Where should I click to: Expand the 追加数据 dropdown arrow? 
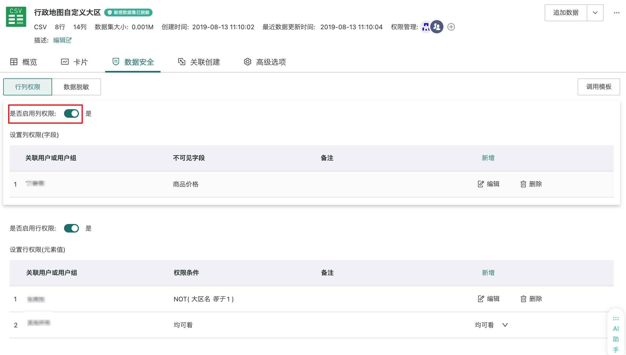click(595, 13)
